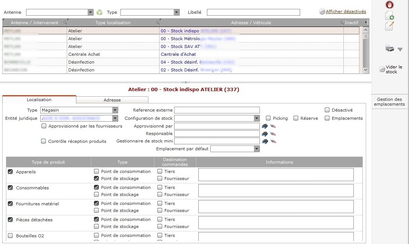
Task: Click the edit document pencil icon
Action: [390, 26]
